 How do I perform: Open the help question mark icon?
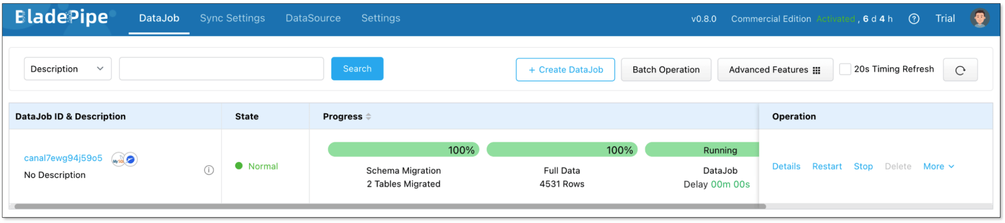[x=913, y=19]
